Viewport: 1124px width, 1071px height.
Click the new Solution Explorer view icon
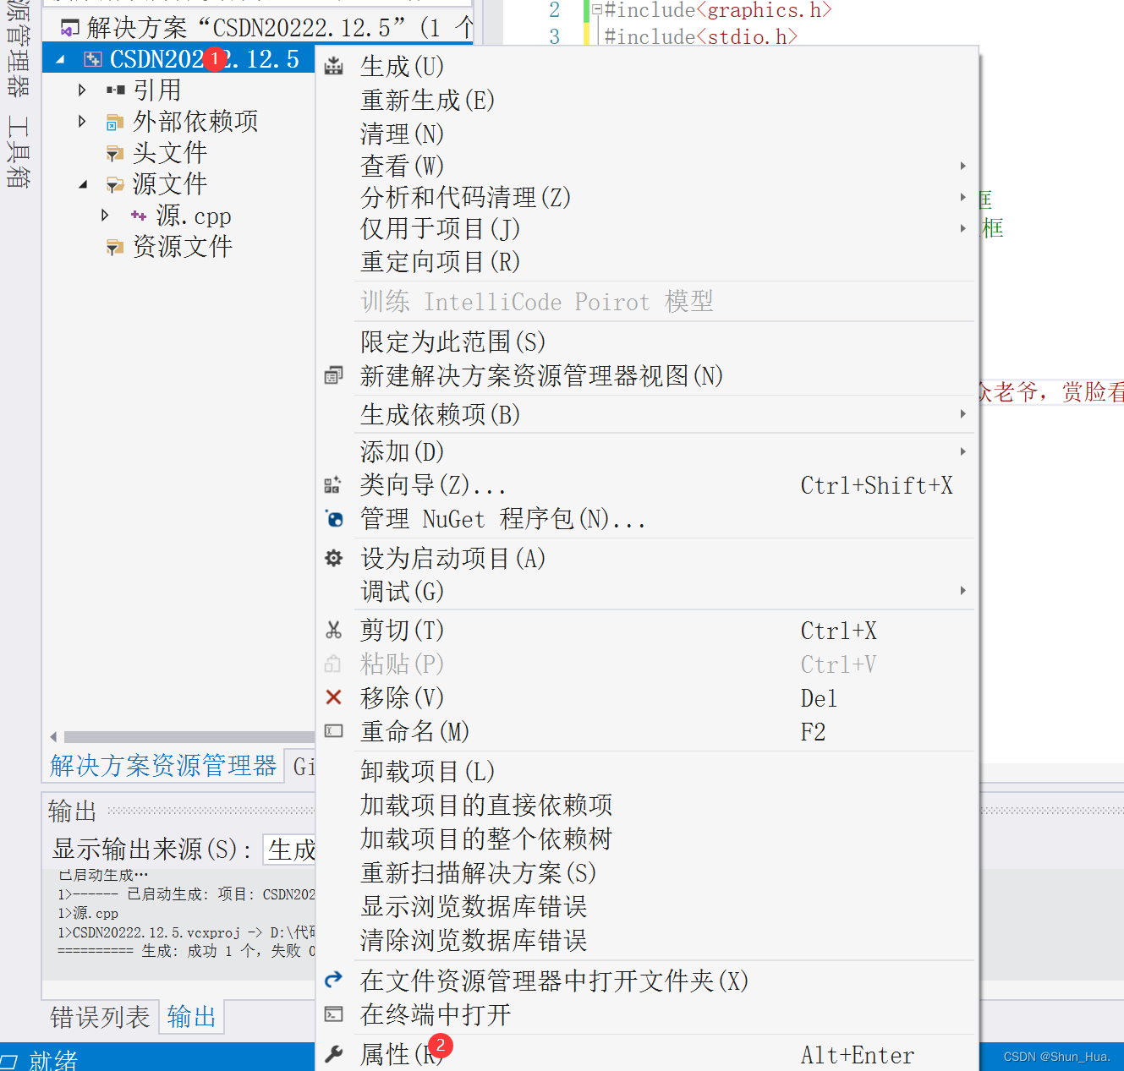pos(334,375)
